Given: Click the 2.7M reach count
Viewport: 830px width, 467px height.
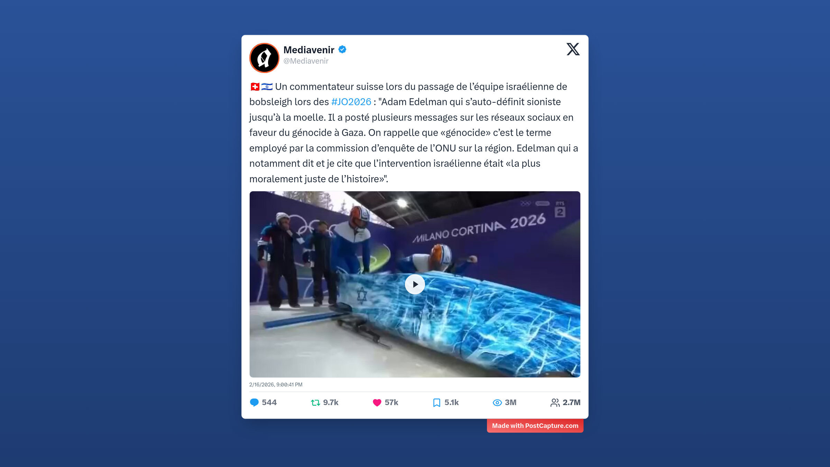Looking at the screenshot, I should click(572, 402).
